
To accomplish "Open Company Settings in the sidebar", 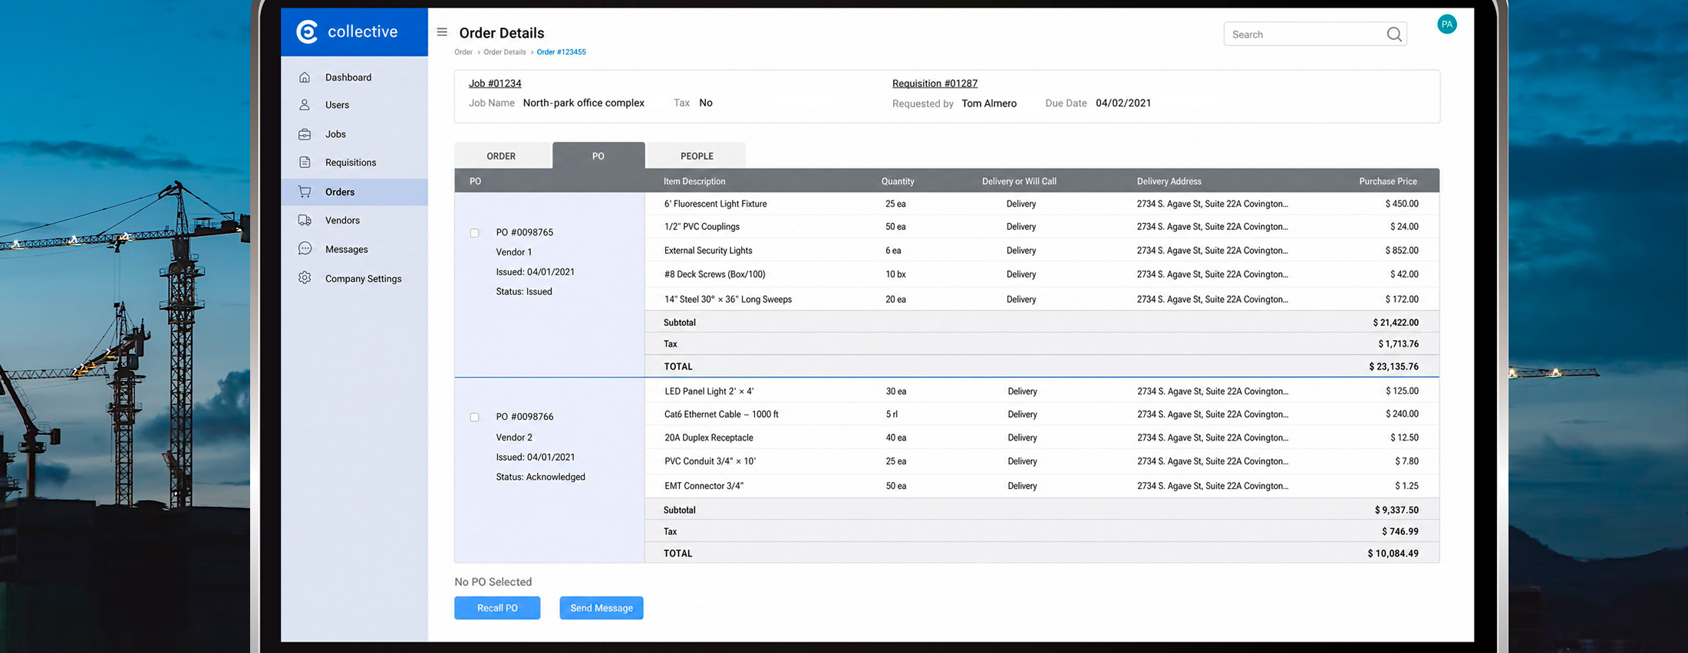I will click(x=354, y=278).
